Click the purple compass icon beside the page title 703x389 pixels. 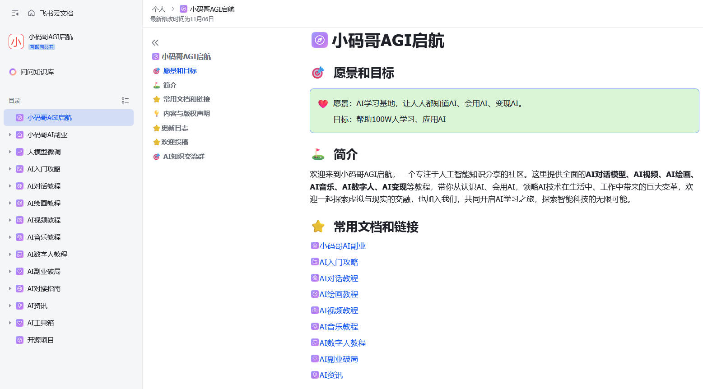pyautogui.click(x=319, y=40)
